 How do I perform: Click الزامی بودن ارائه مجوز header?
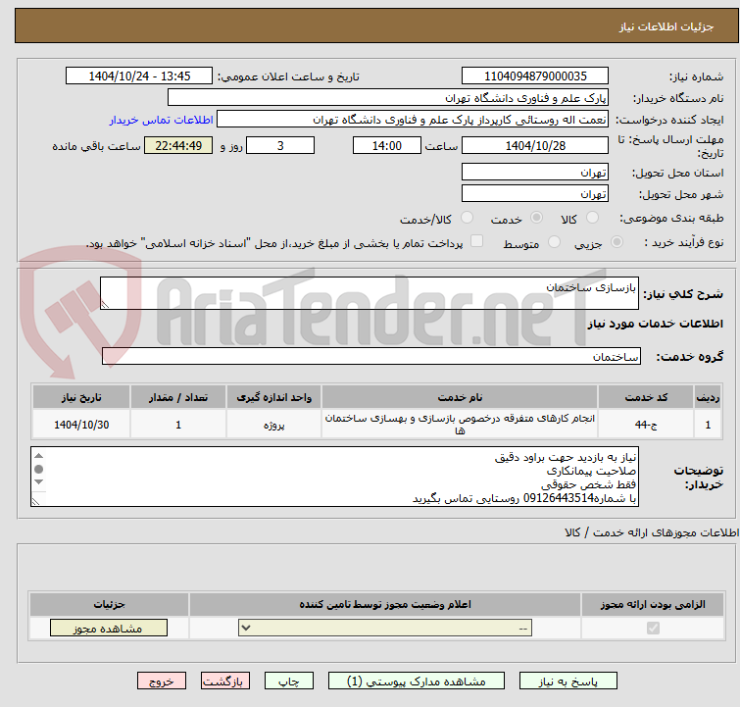(x=653, y=604)
